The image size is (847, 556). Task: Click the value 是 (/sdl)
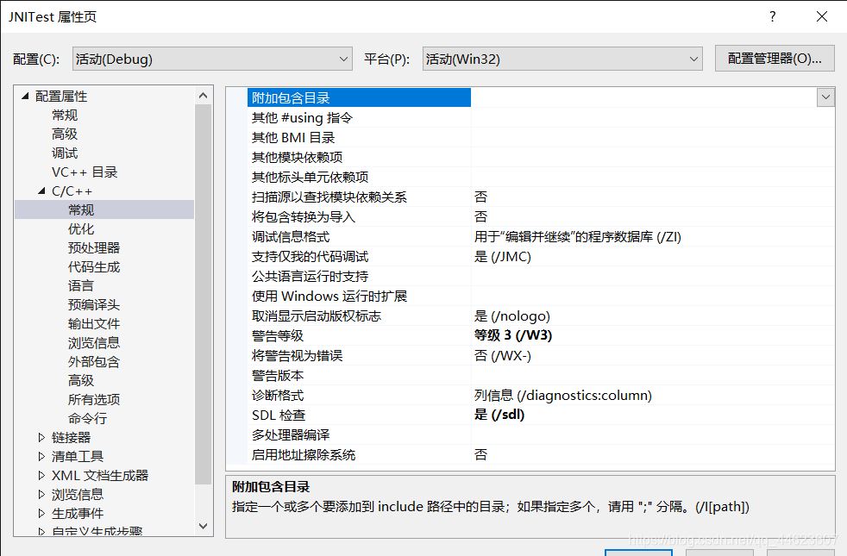coord(499,415)
